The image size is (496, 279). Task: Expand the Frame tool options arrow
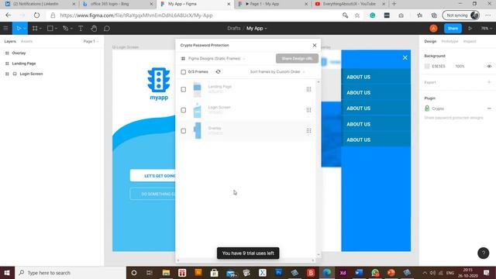(x=40, y=29)
